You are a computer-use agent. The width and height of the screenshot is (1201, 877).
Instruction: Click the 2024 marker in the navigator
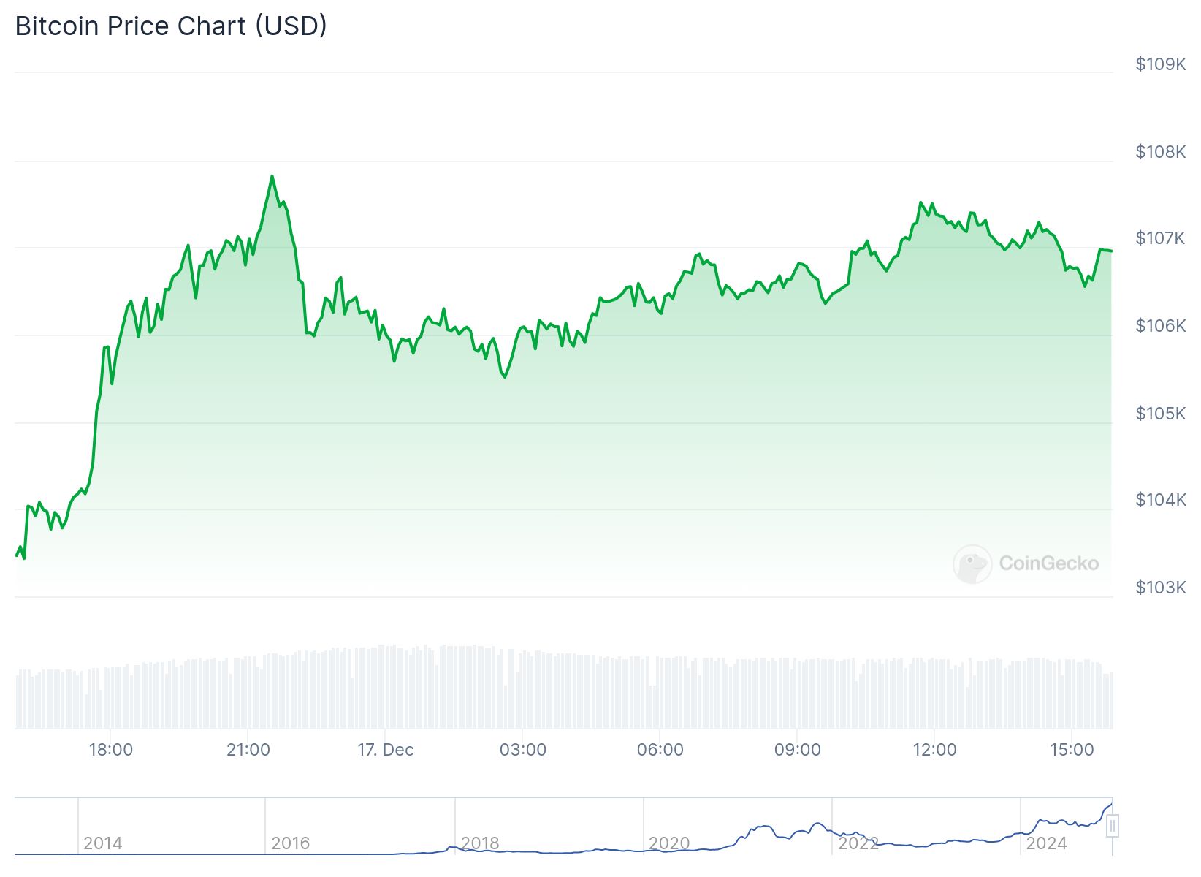click(x=1047, y=843)
